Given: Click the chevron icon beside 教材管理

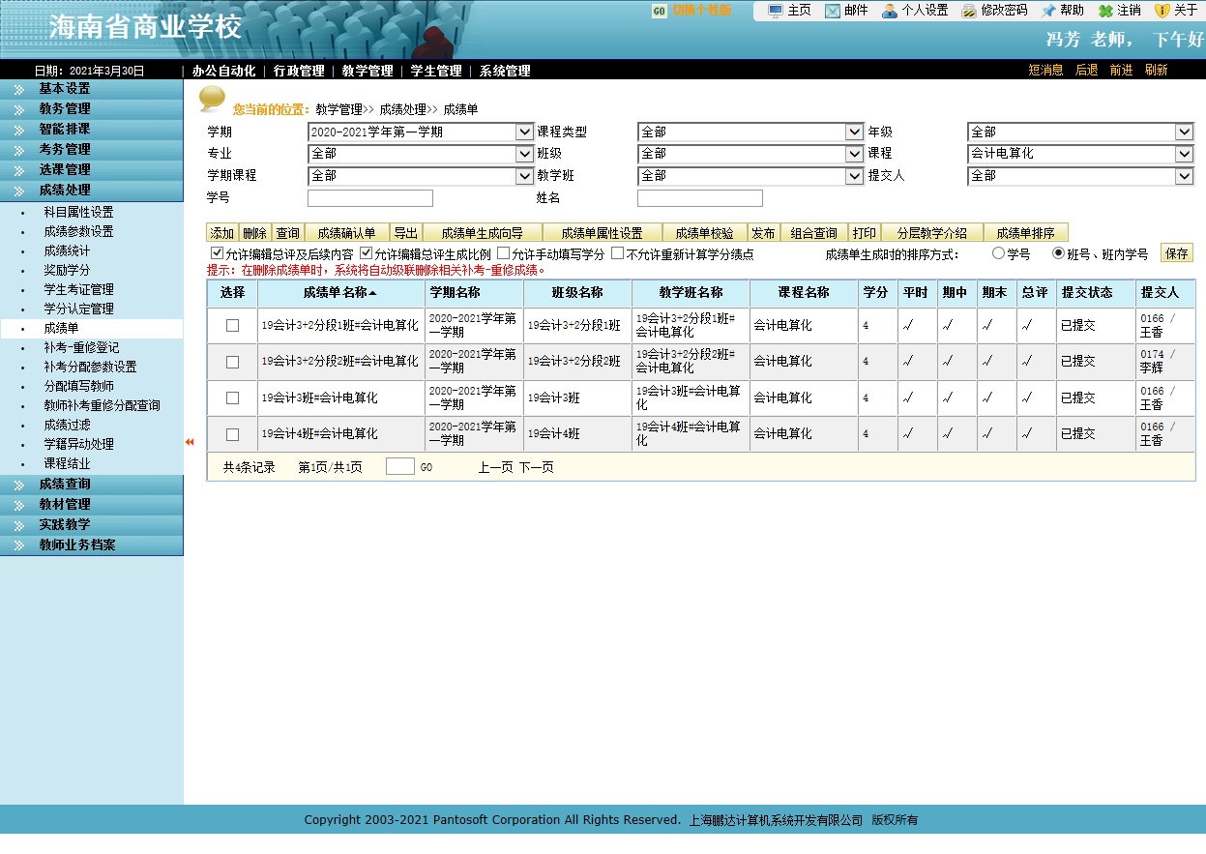Looking at the screenshot, I should click(x=19, y=505).
